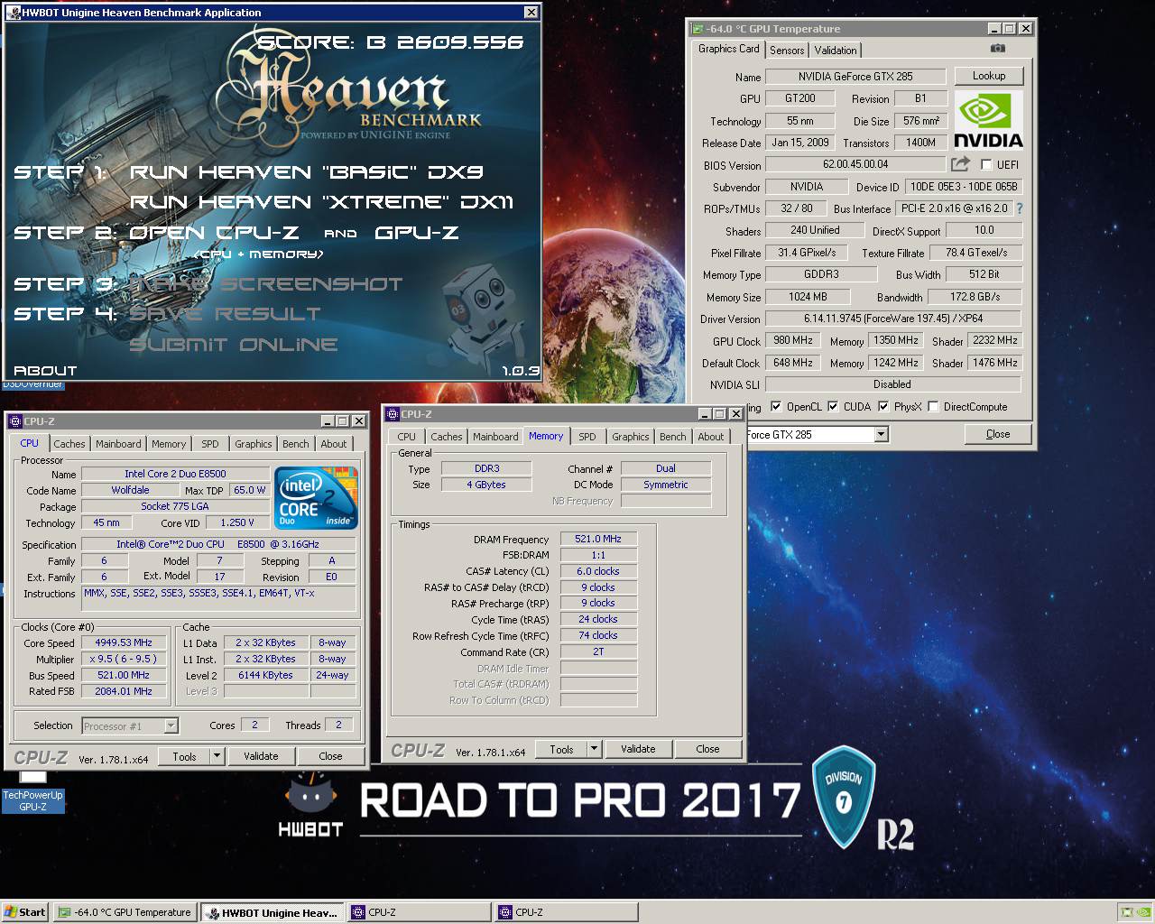Open the Processor #1 selection dropdown
Image resolution: width=1155 pixels, height=924 pixels.
click(x=171, y=725)
